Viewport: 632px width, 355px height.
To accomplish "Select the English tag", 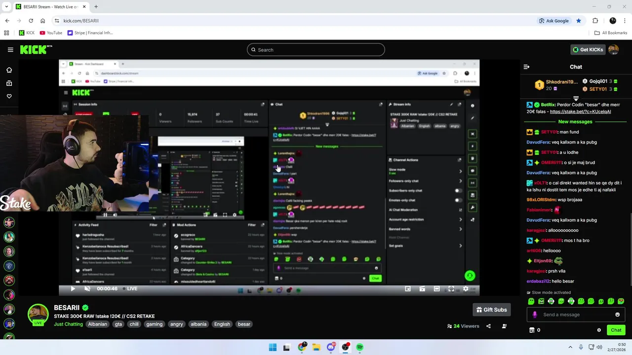I will (x=222, y=324).
